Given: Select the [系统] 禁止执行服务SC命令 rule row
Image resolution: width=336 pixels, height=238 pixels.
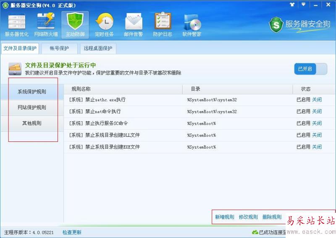Looking at the screenshot, I should (x=200, y=123).
